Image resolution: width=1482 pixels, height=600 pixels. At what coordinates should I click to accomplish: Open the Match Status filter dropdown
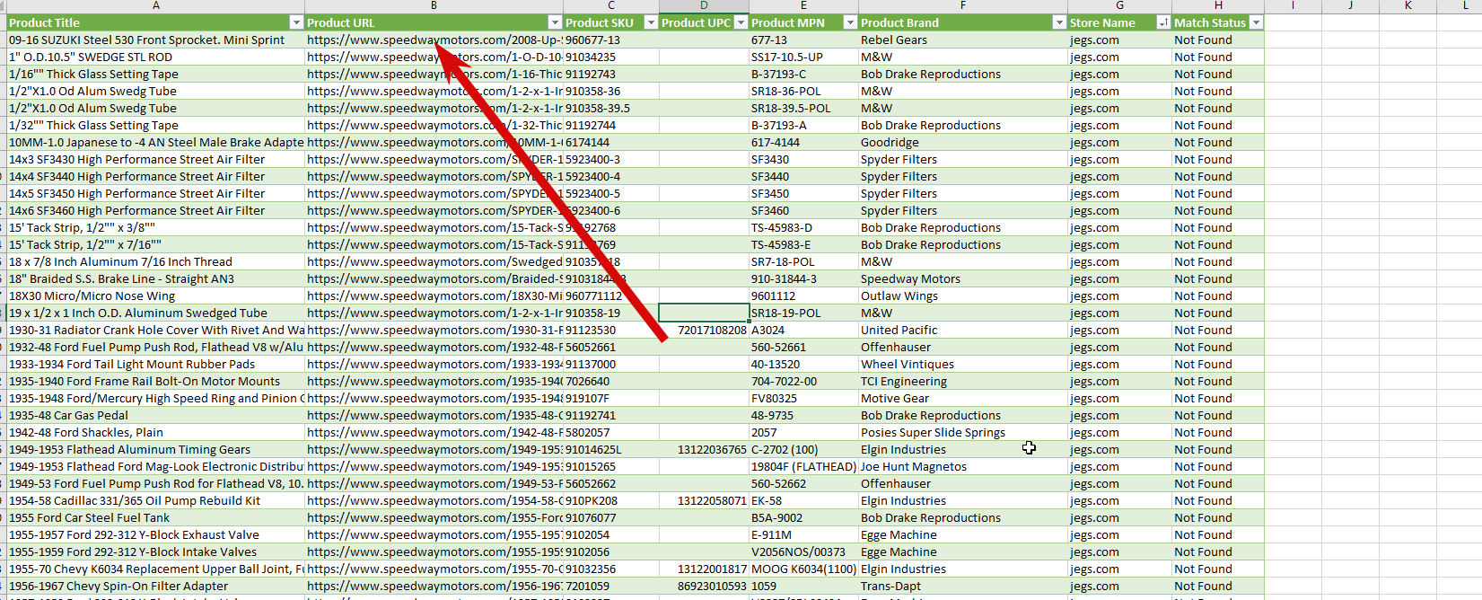coord(1256,22)
